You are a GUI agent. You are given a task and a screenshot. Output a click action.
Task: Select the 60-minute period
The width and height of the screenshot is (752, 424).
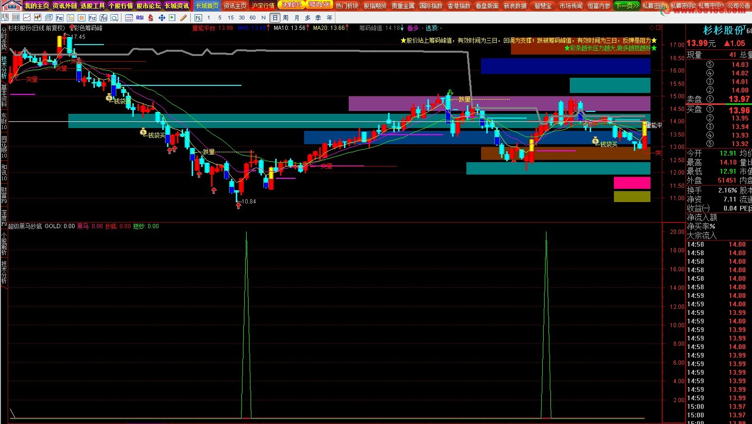[252, 18]
